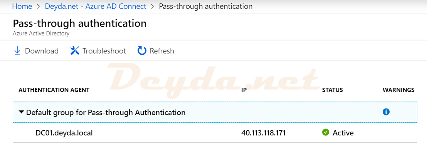Click the IP address 40.113.118.171

click(263, 133)
